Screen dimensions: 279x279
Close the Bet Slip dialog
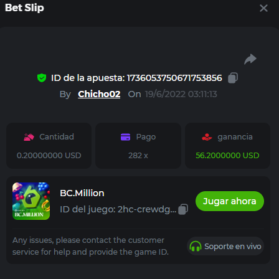(x=263, y=8)
